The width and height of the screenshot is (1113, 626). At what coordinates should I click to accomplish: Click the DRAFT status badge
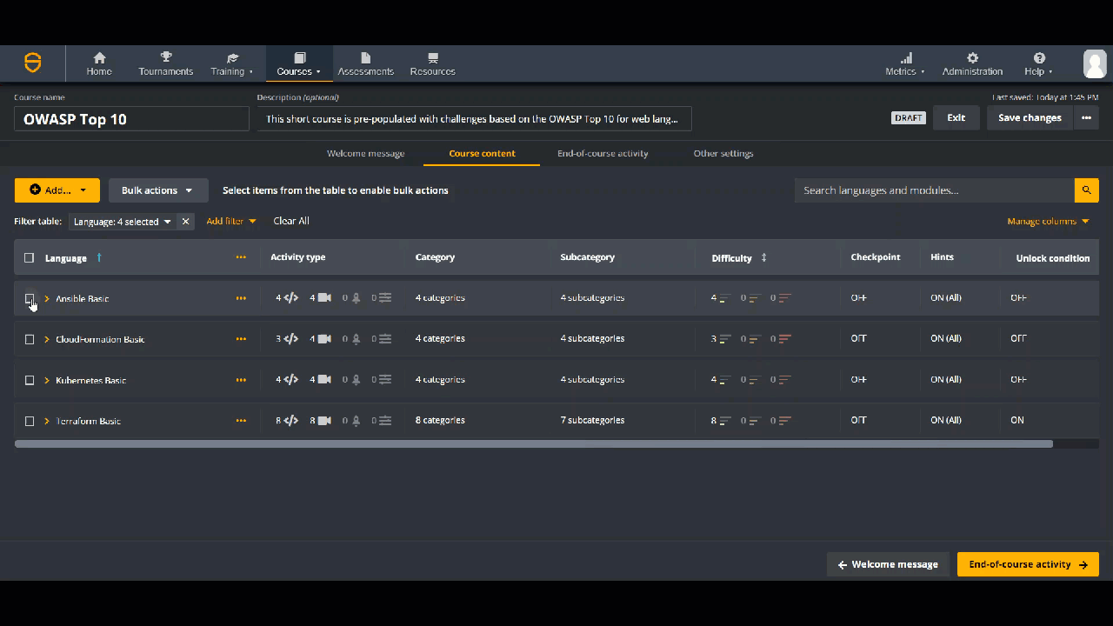[x=909, y=118]
